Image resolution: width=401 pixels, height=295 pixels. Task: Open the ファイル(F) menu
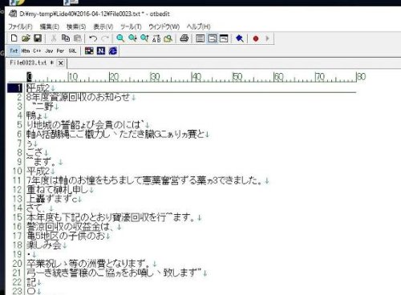pos(20,26)
